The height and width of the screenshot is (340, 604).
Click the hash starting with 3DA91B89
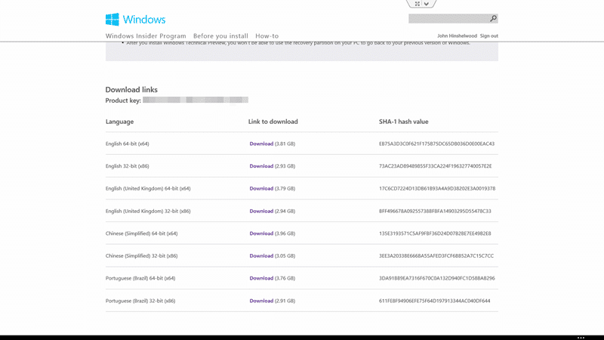(437, 278)
